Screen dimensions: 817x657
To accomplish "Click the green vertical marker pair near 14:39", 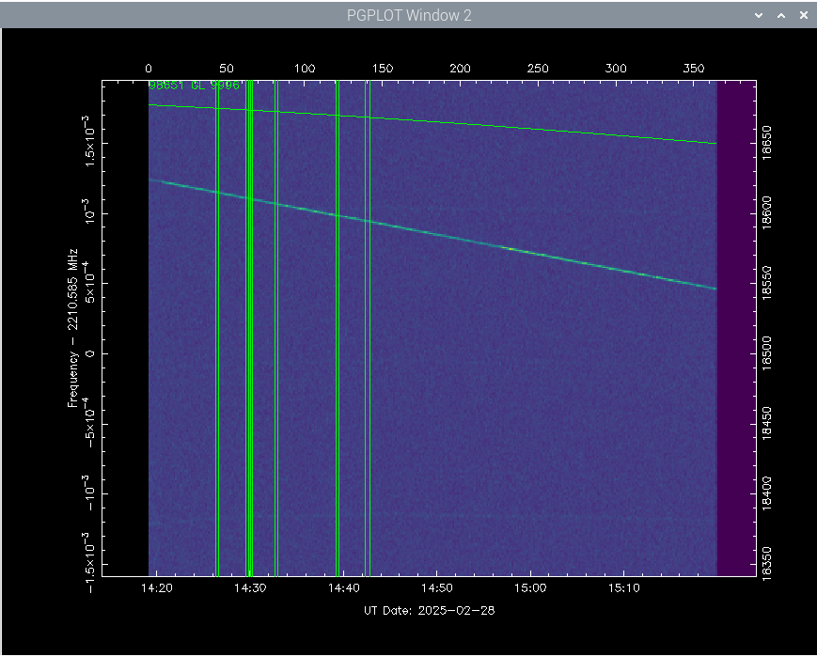I will [338, 328].
